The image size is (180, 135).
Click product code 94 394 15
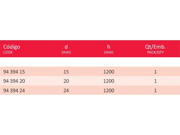tap(14, 72)
